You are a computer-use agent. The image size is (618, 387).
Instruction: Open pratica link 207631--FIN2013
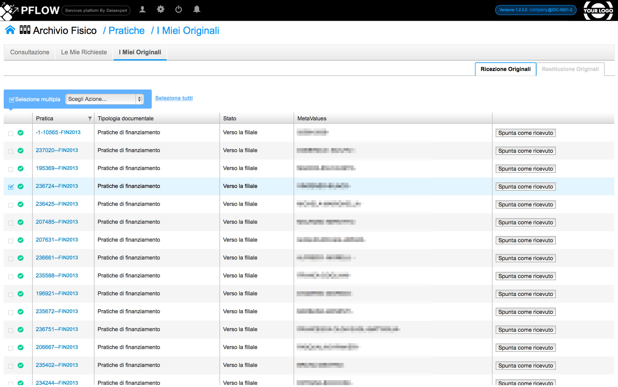(57, 240)
